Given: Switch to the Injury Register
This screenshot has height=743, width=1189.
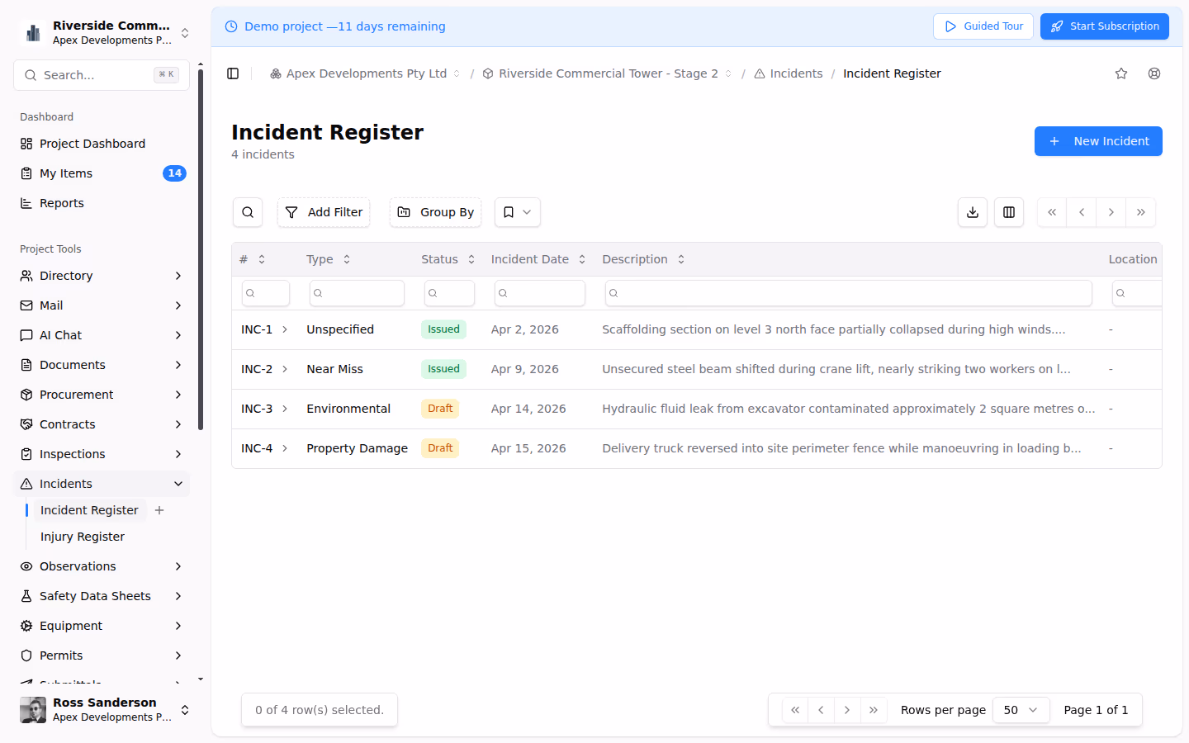Looking at the screenshot, I should (82, 536).
